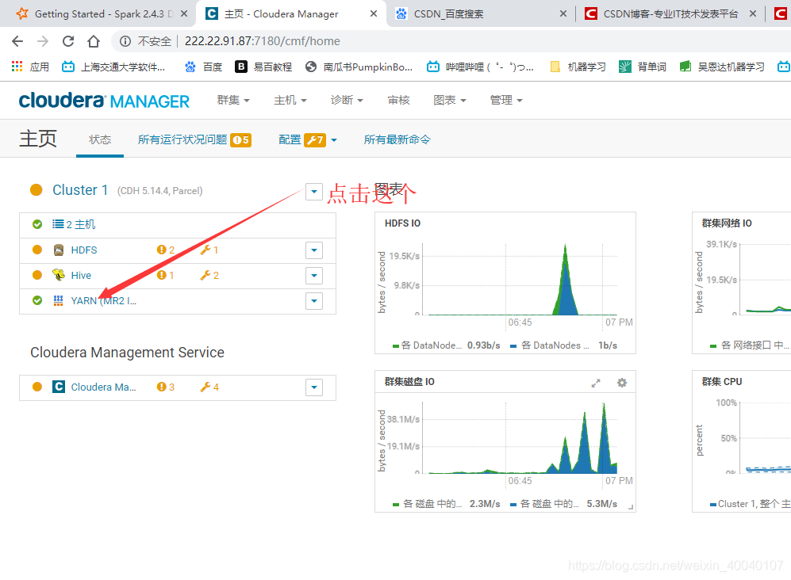Image resolution: width=791 pixels, height=580 pixels.
Task: Click the address bar URL field
Action: coord(263,41)
